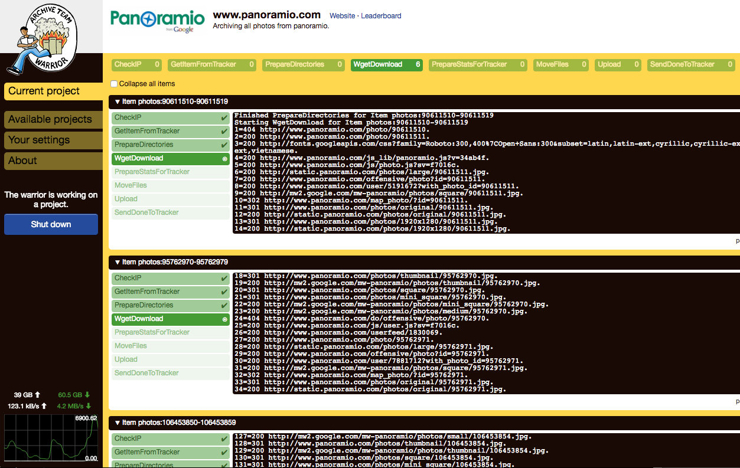Click GetItemFromTracker checkmark in item photos:106453850-106453859
740x468 pixels.
(224, 453)
